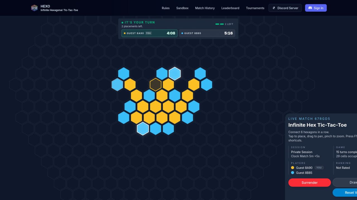Click the white-outlined blue hexagon at top

pyautogui.click(x=175, y=74)
